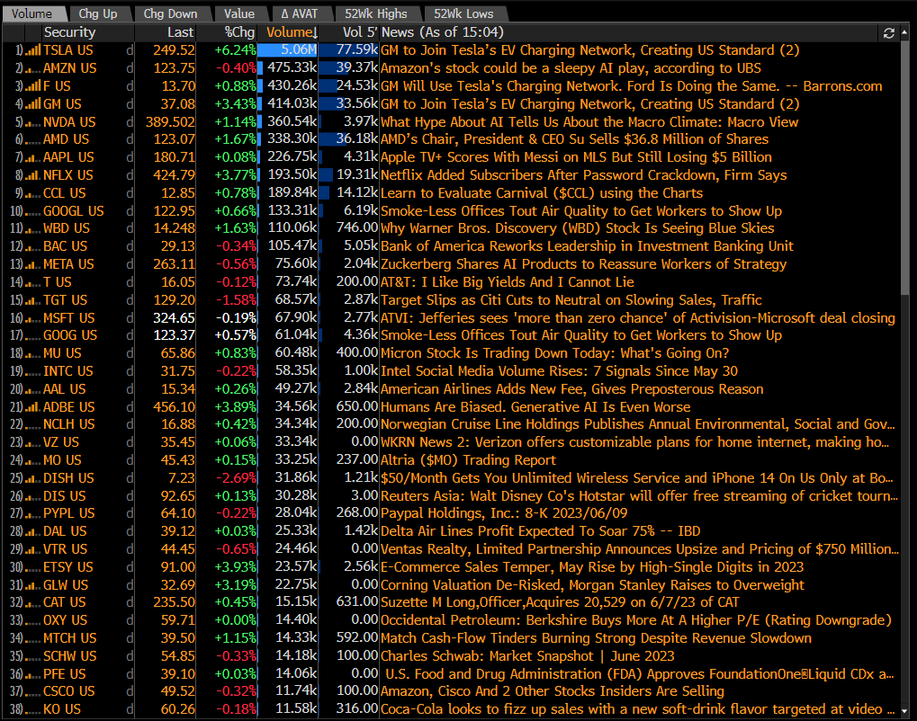917x721 pixels.
Task: Click OXY US percent change +0.00%
Action: pos(236,620)
